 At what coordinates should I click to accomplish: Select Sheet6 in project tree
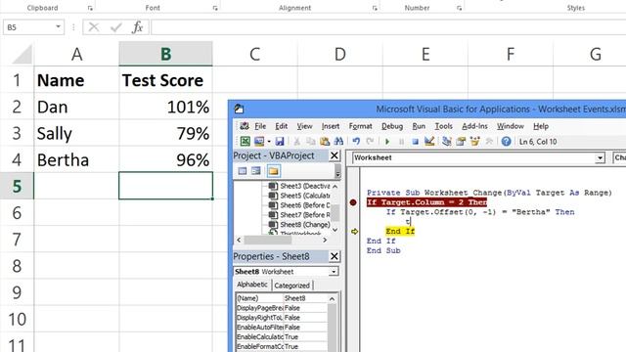pos(299,205)
